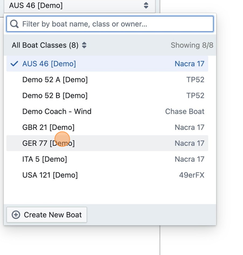The height and width of the screenshot is (255, 243).
Task: Open the All Boat Classes dropdown
Action: [x=49, y=45]
